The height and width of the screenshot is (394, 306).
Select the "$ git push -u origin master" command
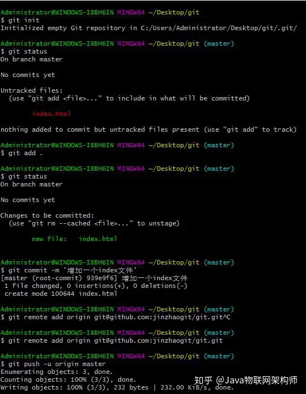(53, 364)
